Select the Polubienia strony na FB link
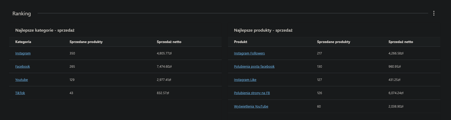The width and height of the screenshot is (451, 120). pos(252,93)
